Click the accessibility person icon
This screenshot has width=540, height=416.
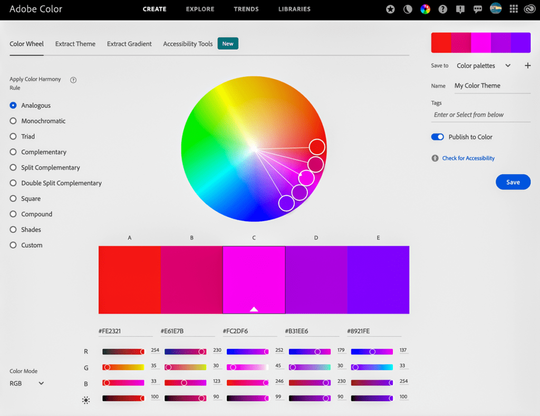(x=435, y=158)
